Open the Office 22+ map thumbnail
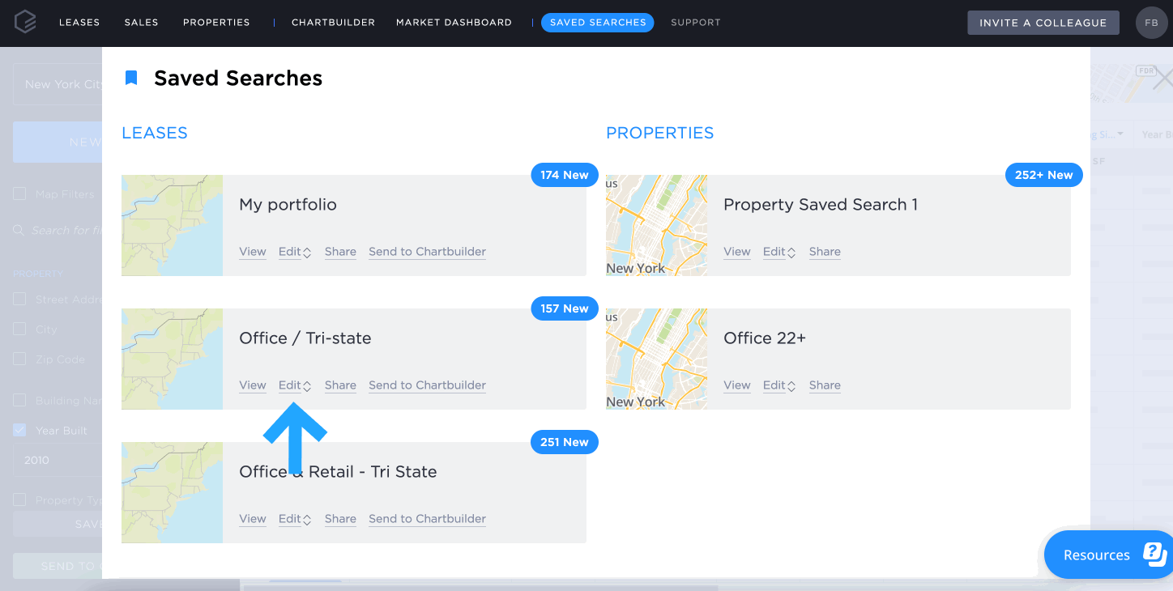The width and height of the screenshot is (1173, 591). click(656, 359)
